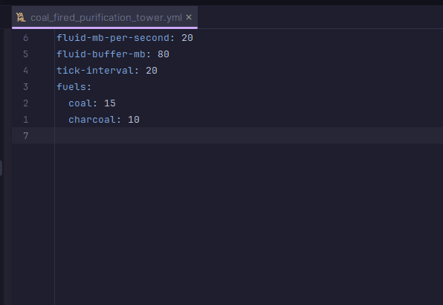Click gutter line number 3 beside fuels

tap(26, 87)
